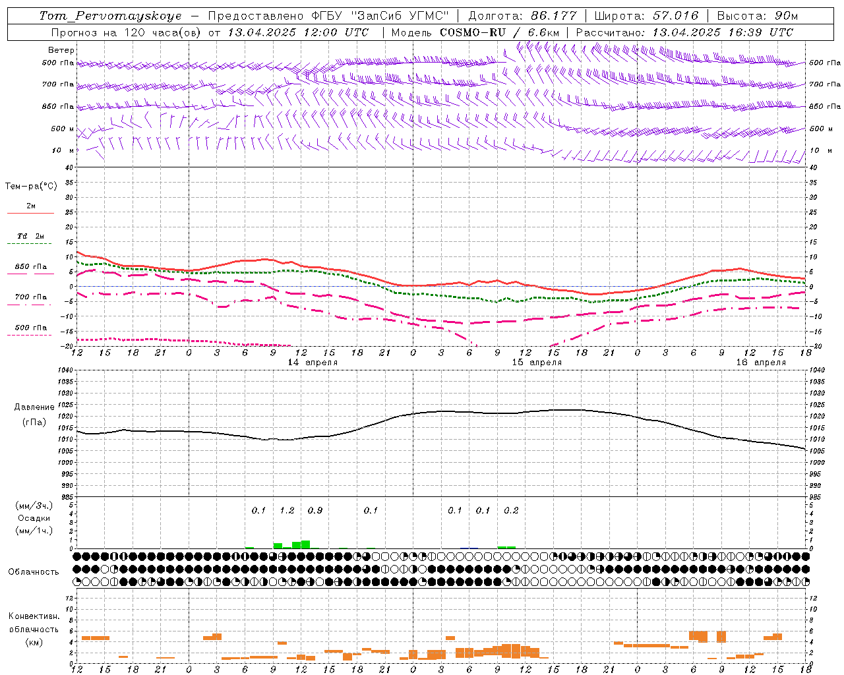Click the "Модель COSMO-RU / 6.6км" label
This screenshot has height=675, width=844.
point(475,32)
